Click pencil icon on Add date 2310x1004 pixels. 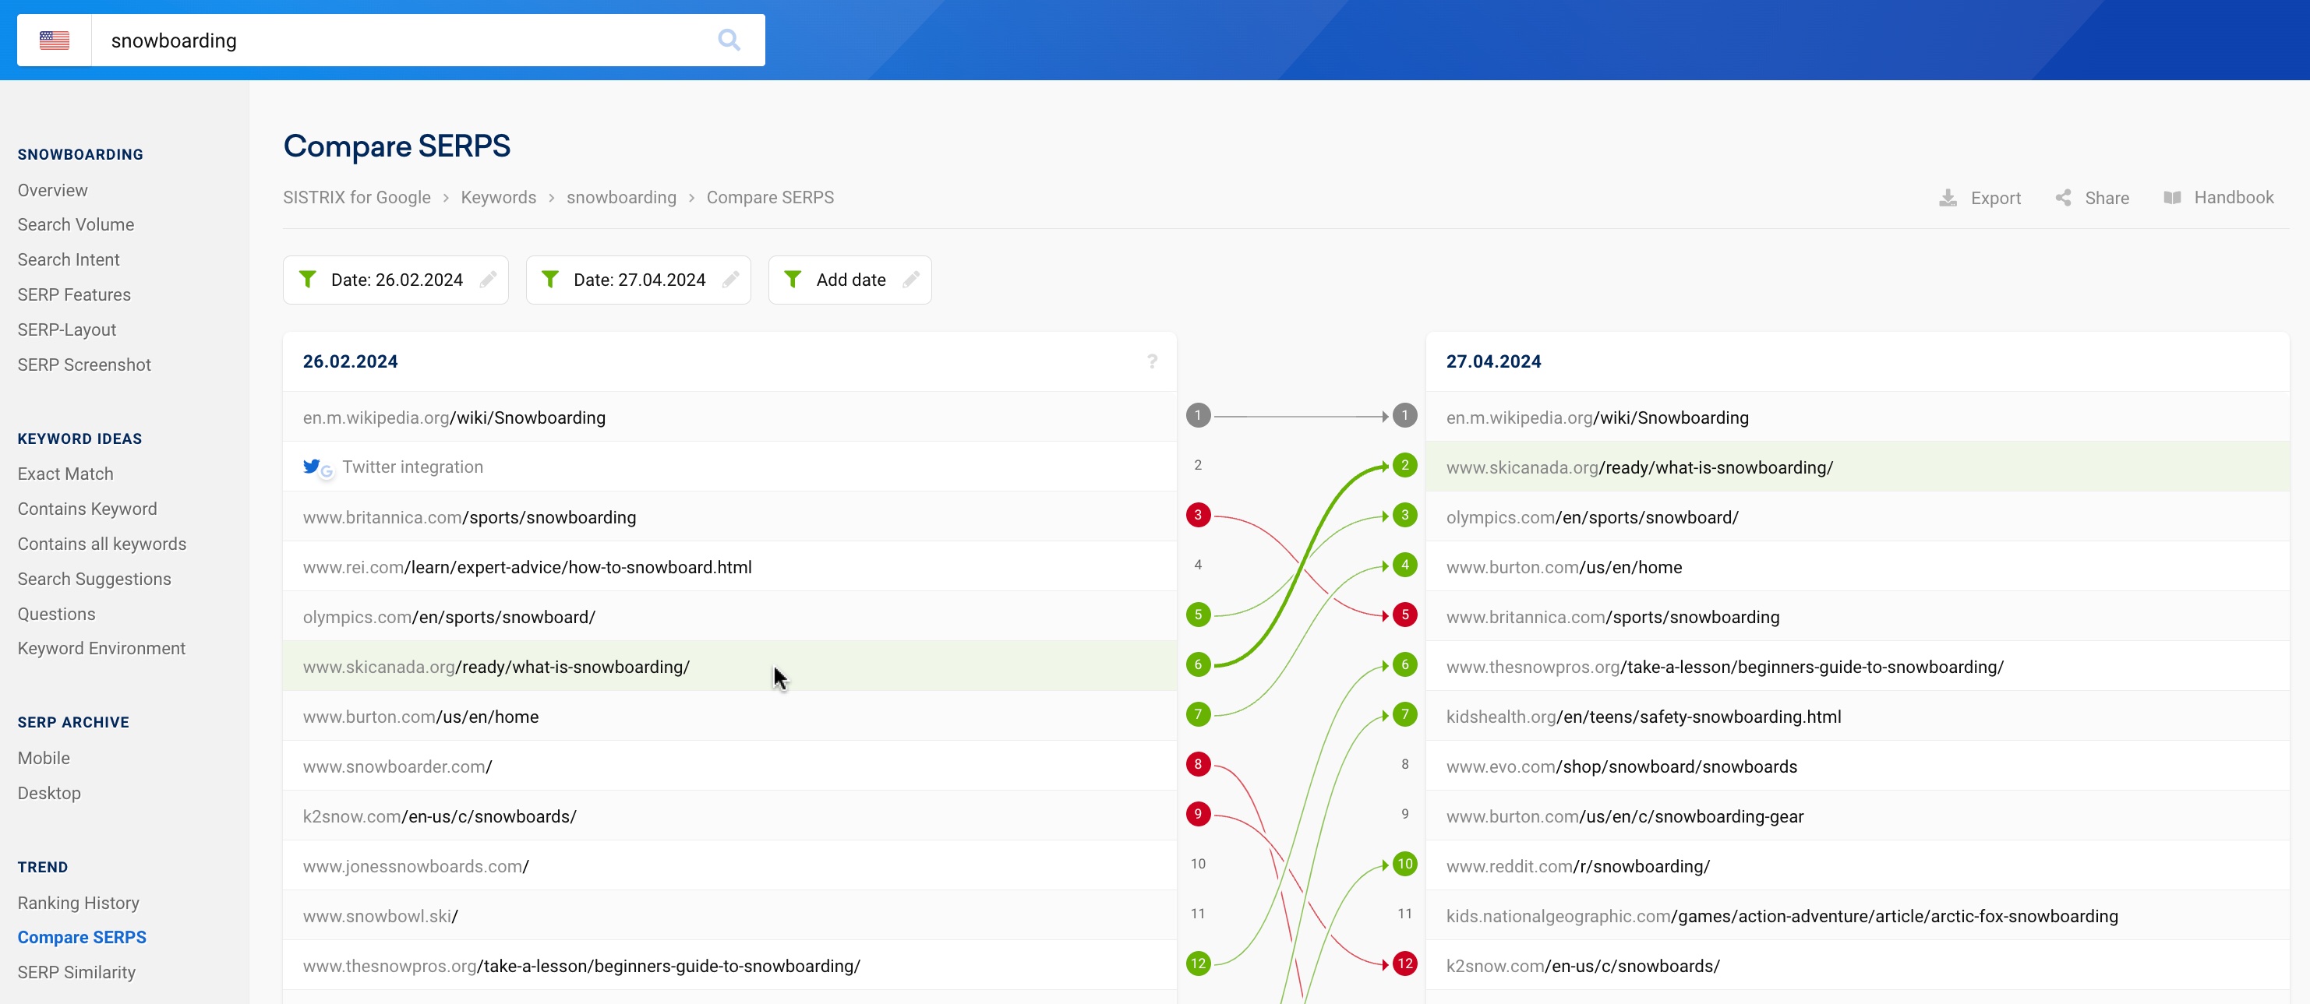[911, 280]
